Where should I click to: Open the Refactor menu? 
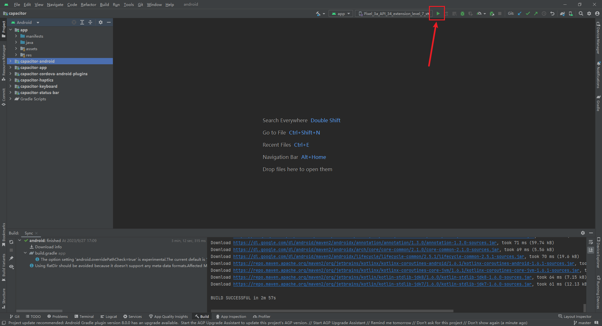click(x=88, y=4)
